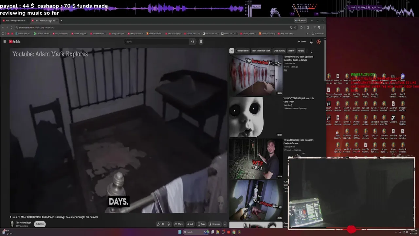The image size is (419, 236).
Task: Start voice search with the microphone icon
Action: pos(201,42)
